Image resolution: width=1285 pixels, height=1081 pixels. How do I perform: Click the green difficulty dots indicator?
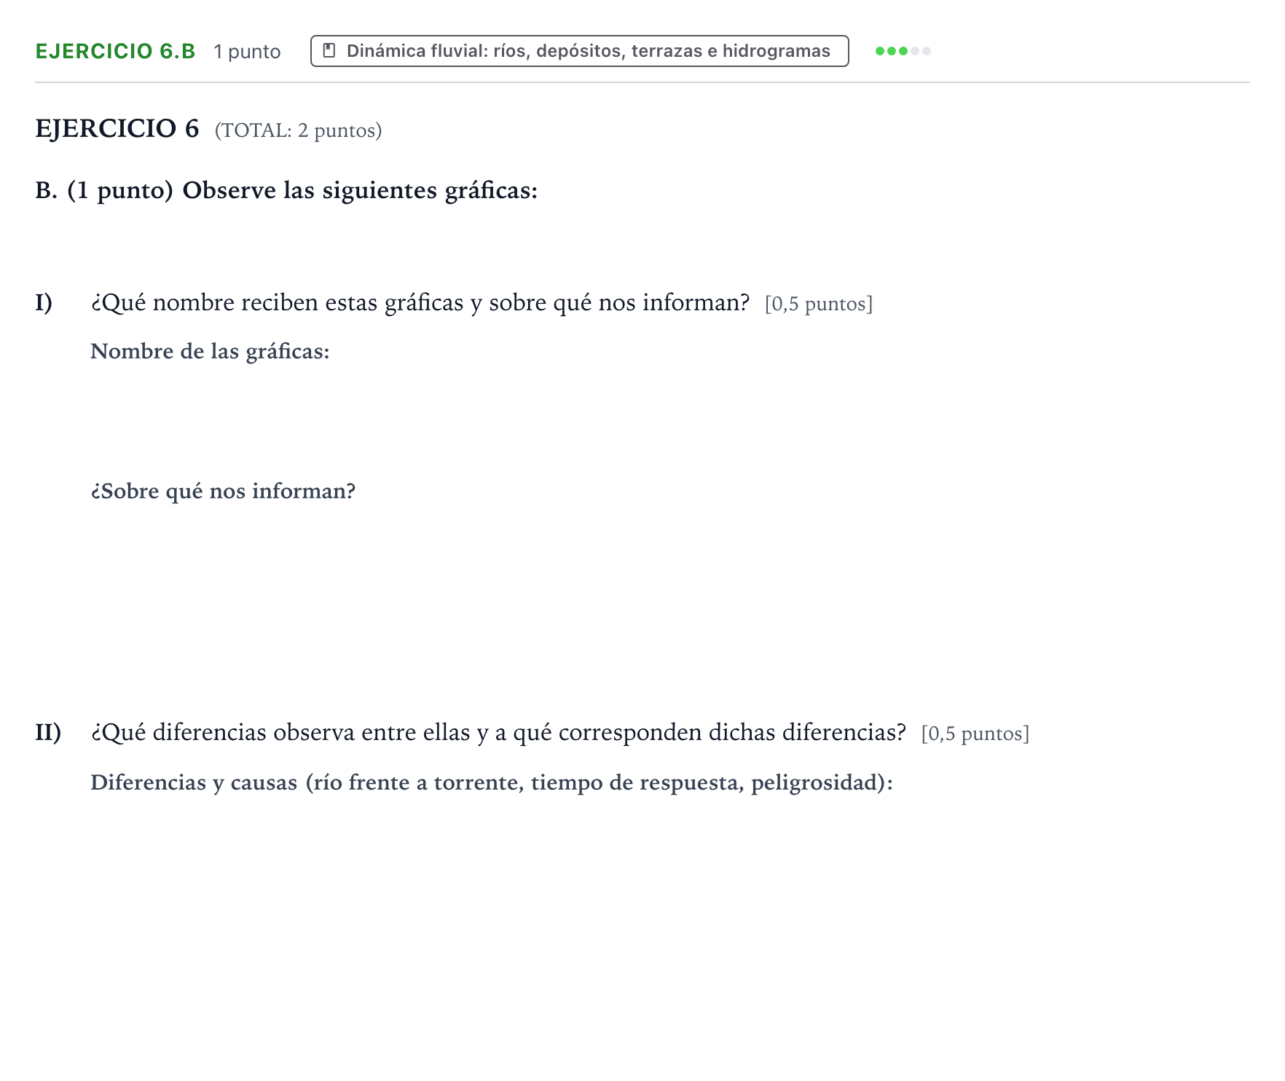(x=903, y=51)
